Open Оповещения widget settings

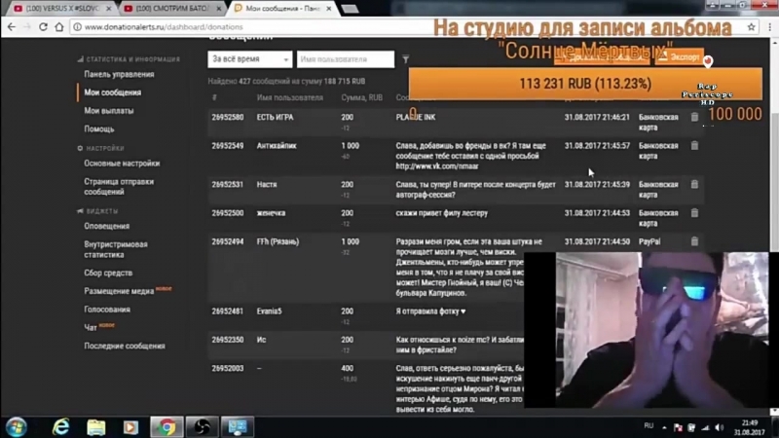tap(106, 226)
